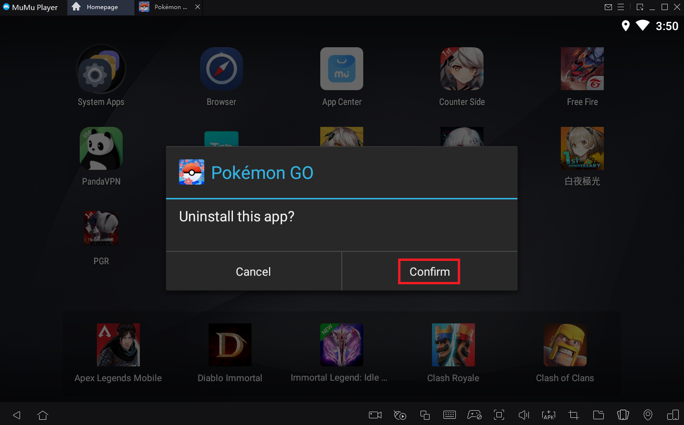Click the window resize mode icon
The height and width of the screenshot is (425, 684).
(x=640, y=7)
